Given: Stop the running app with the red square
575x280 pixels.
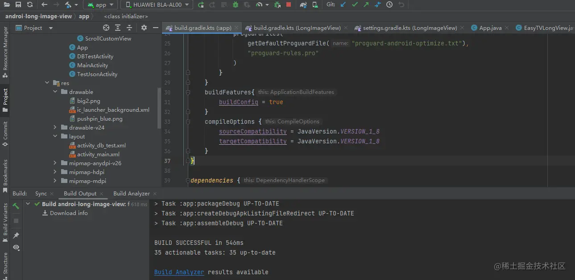Looking at the screenshot, I should tap(289, 4).
